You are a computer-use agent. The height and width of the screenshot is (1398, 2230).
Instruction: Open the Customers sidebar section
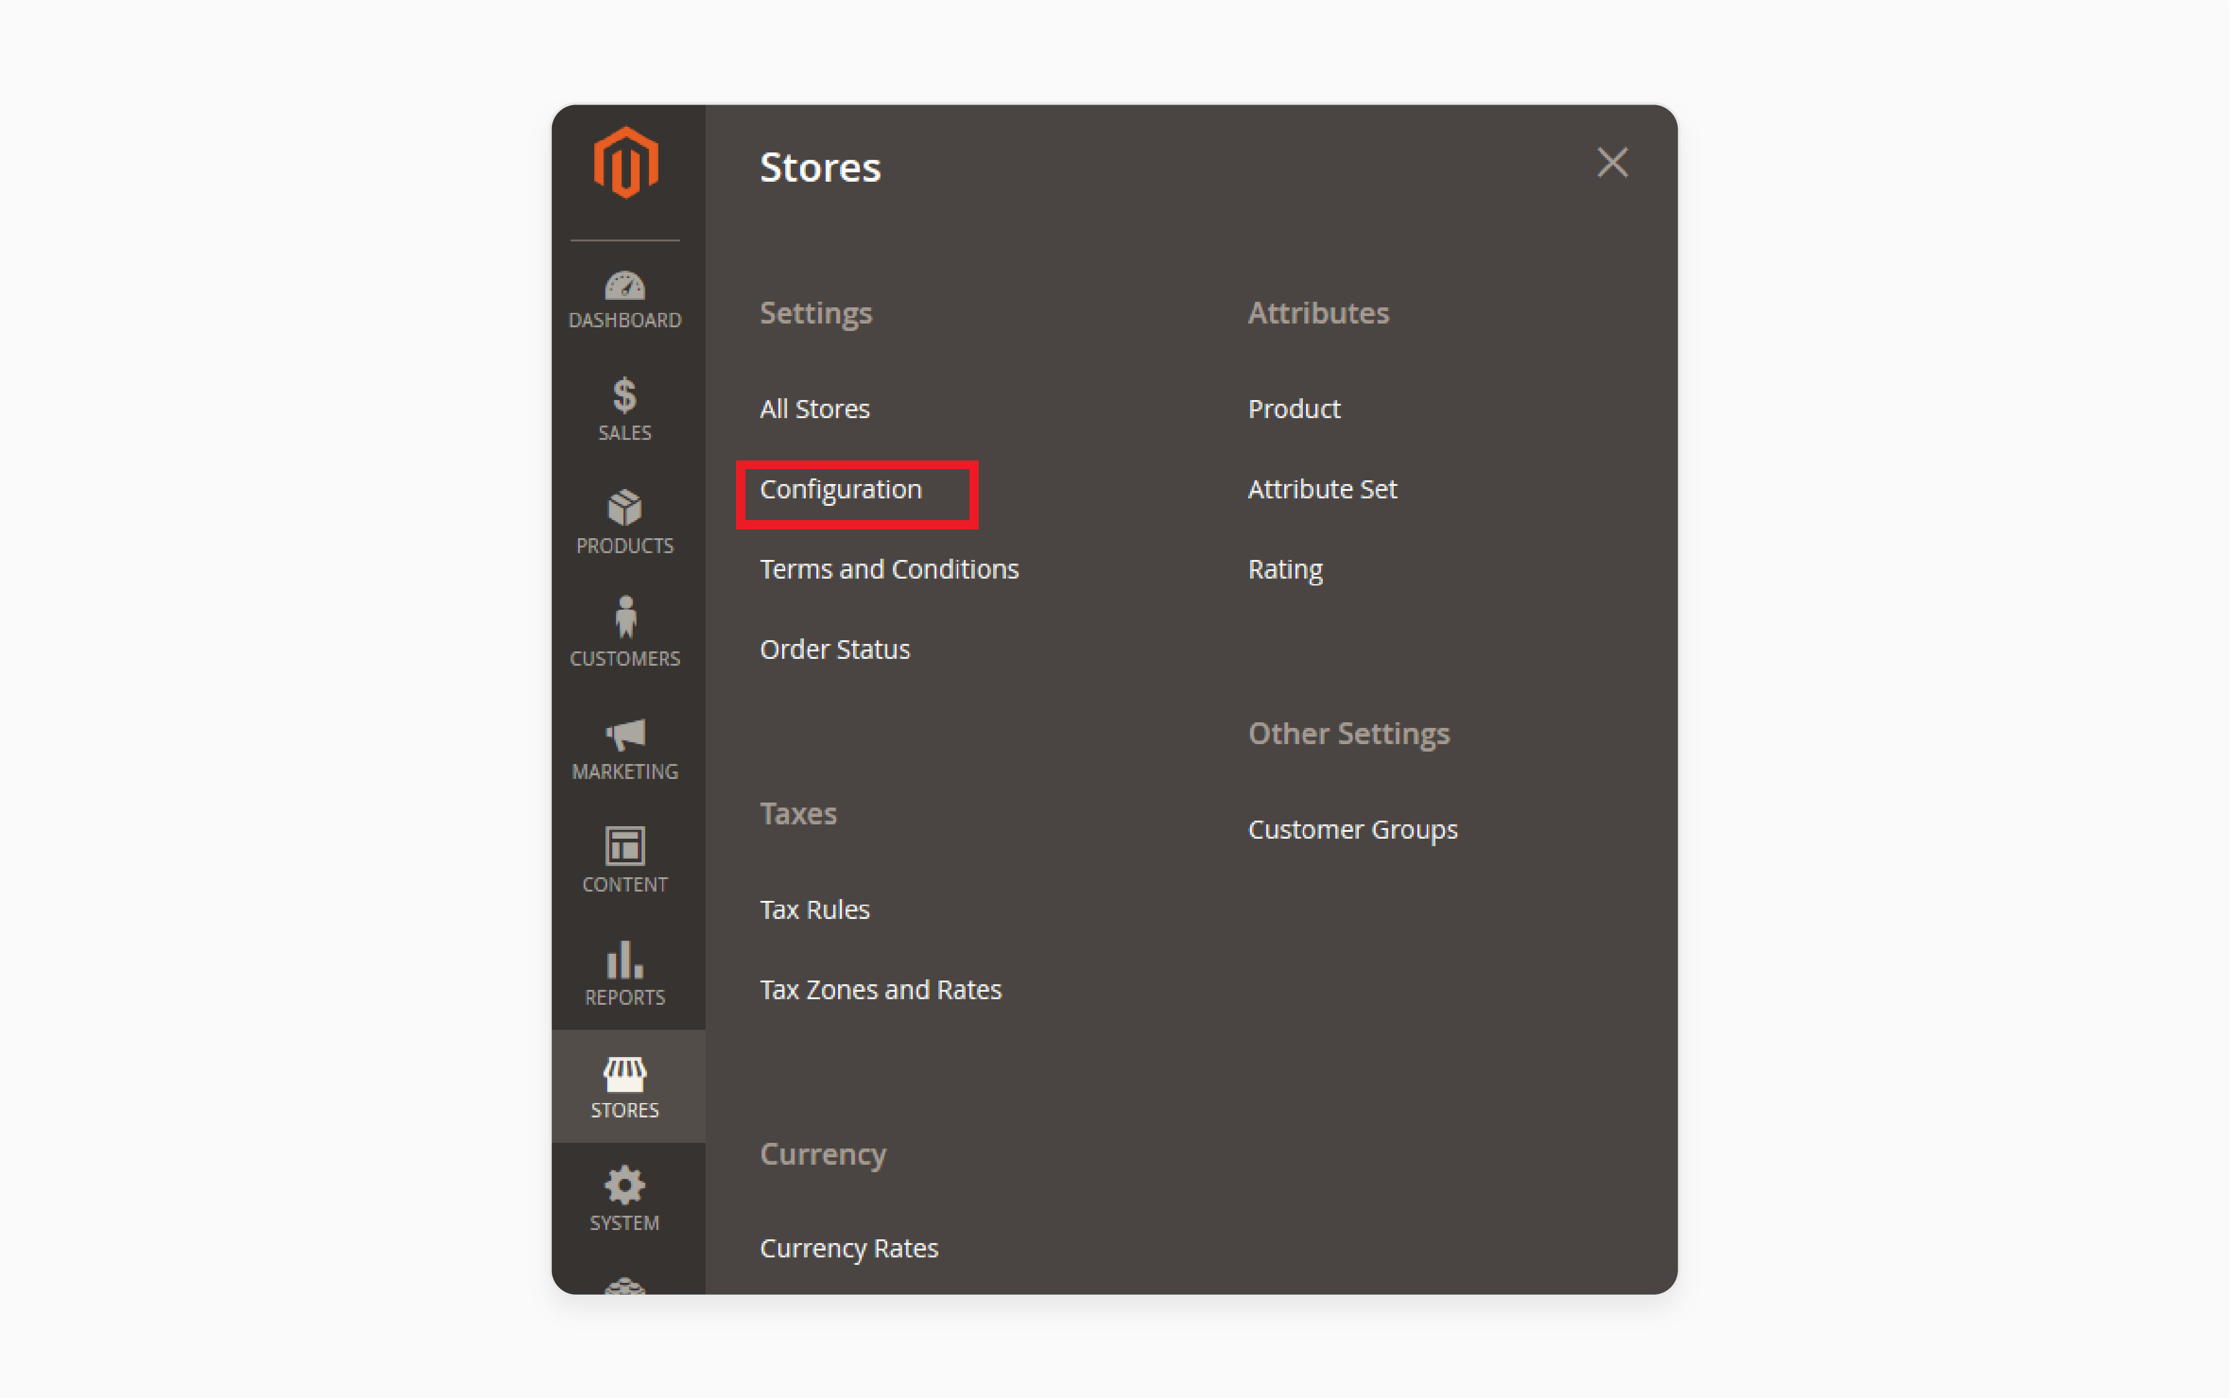click(x=626, y=632)
